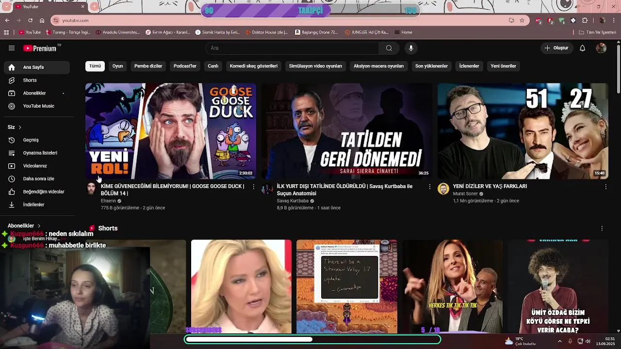Open Beğendiğim videolar
Image resolution: width=621 pixels, height=349 pixels.
tap(37, 192)
